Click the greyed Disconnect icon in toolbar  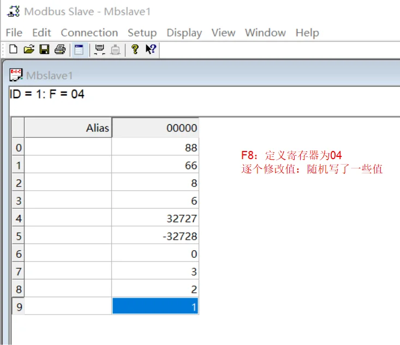click(x=115, y=50)
